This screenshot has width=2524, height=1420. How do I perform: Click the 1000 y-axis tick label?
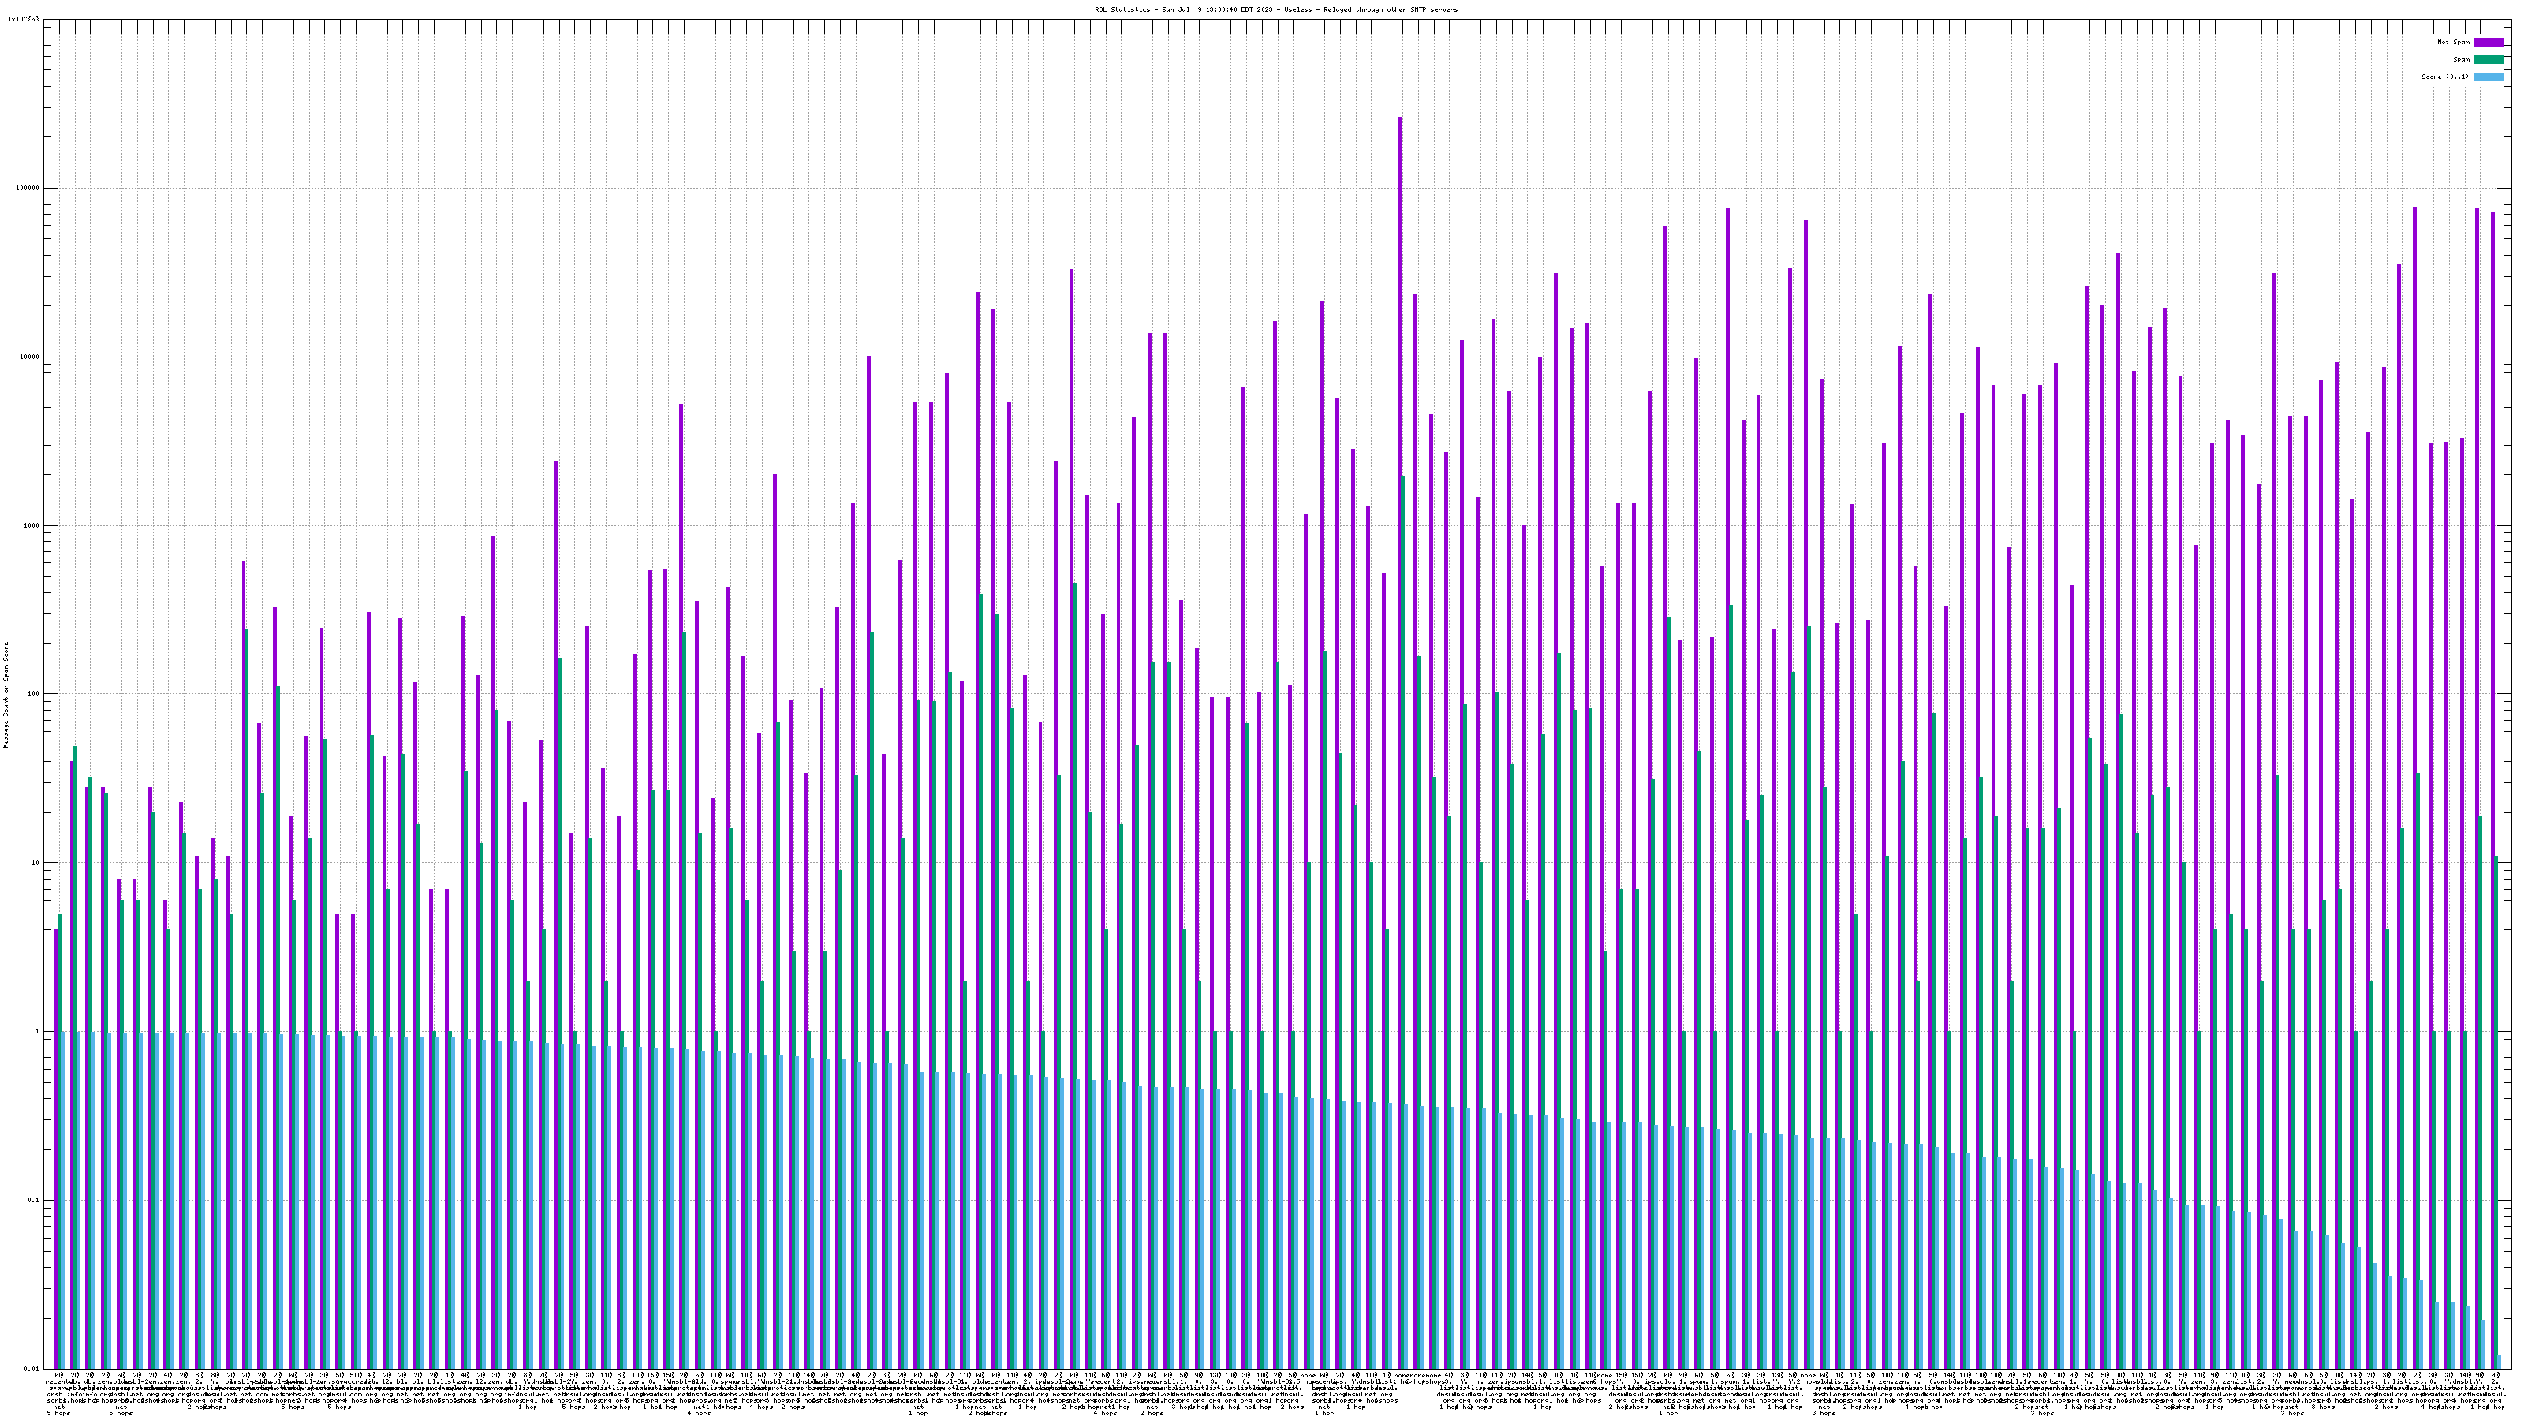click(32, 525)
